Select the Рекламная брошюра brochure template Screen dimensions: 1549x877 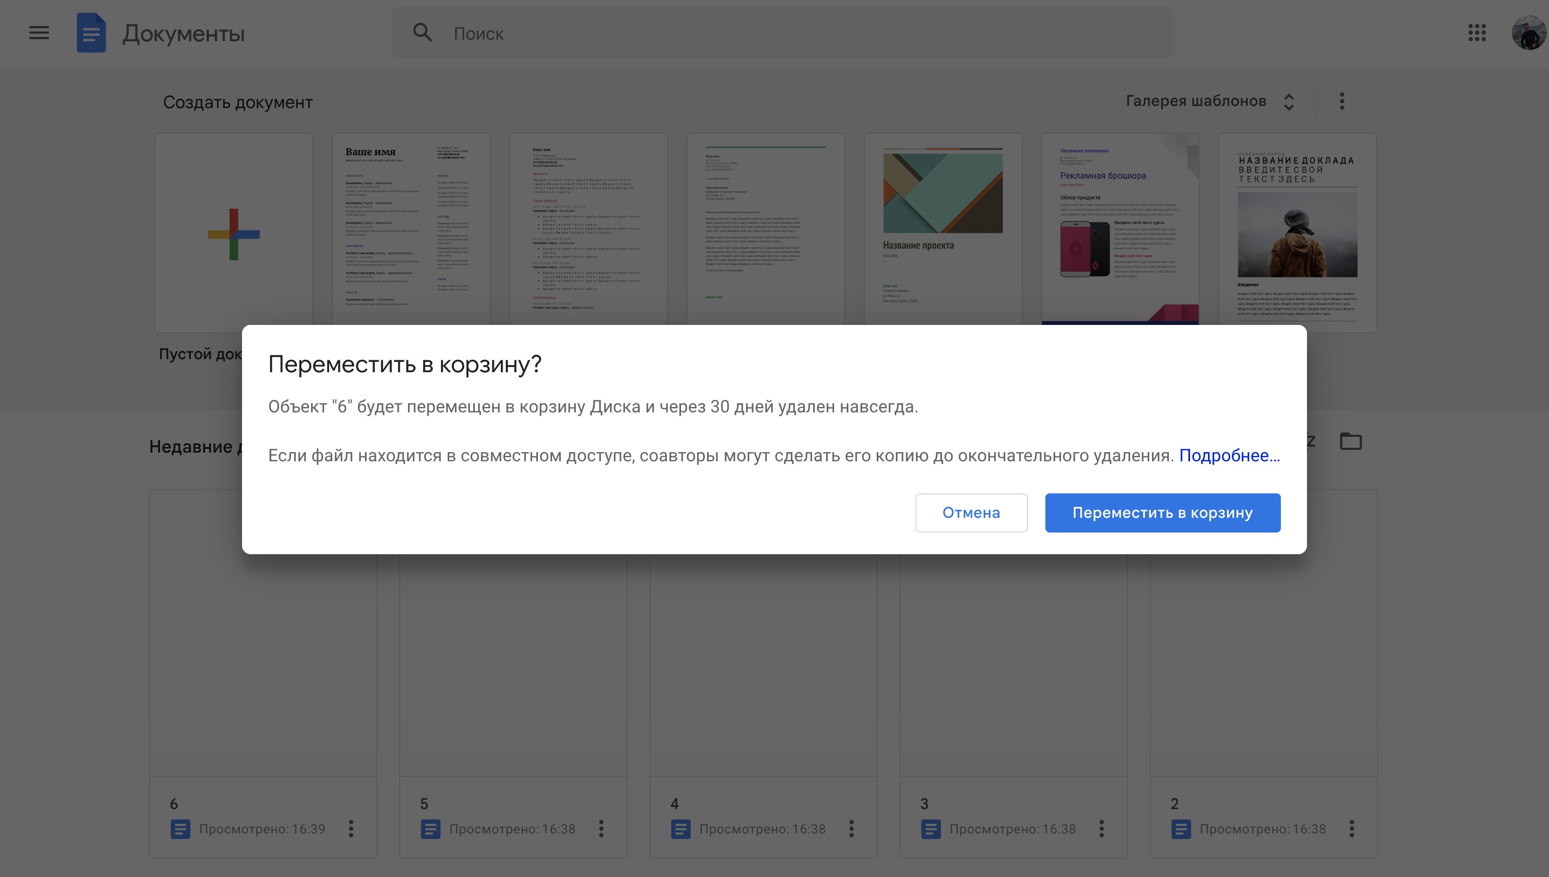(1120, 229)
